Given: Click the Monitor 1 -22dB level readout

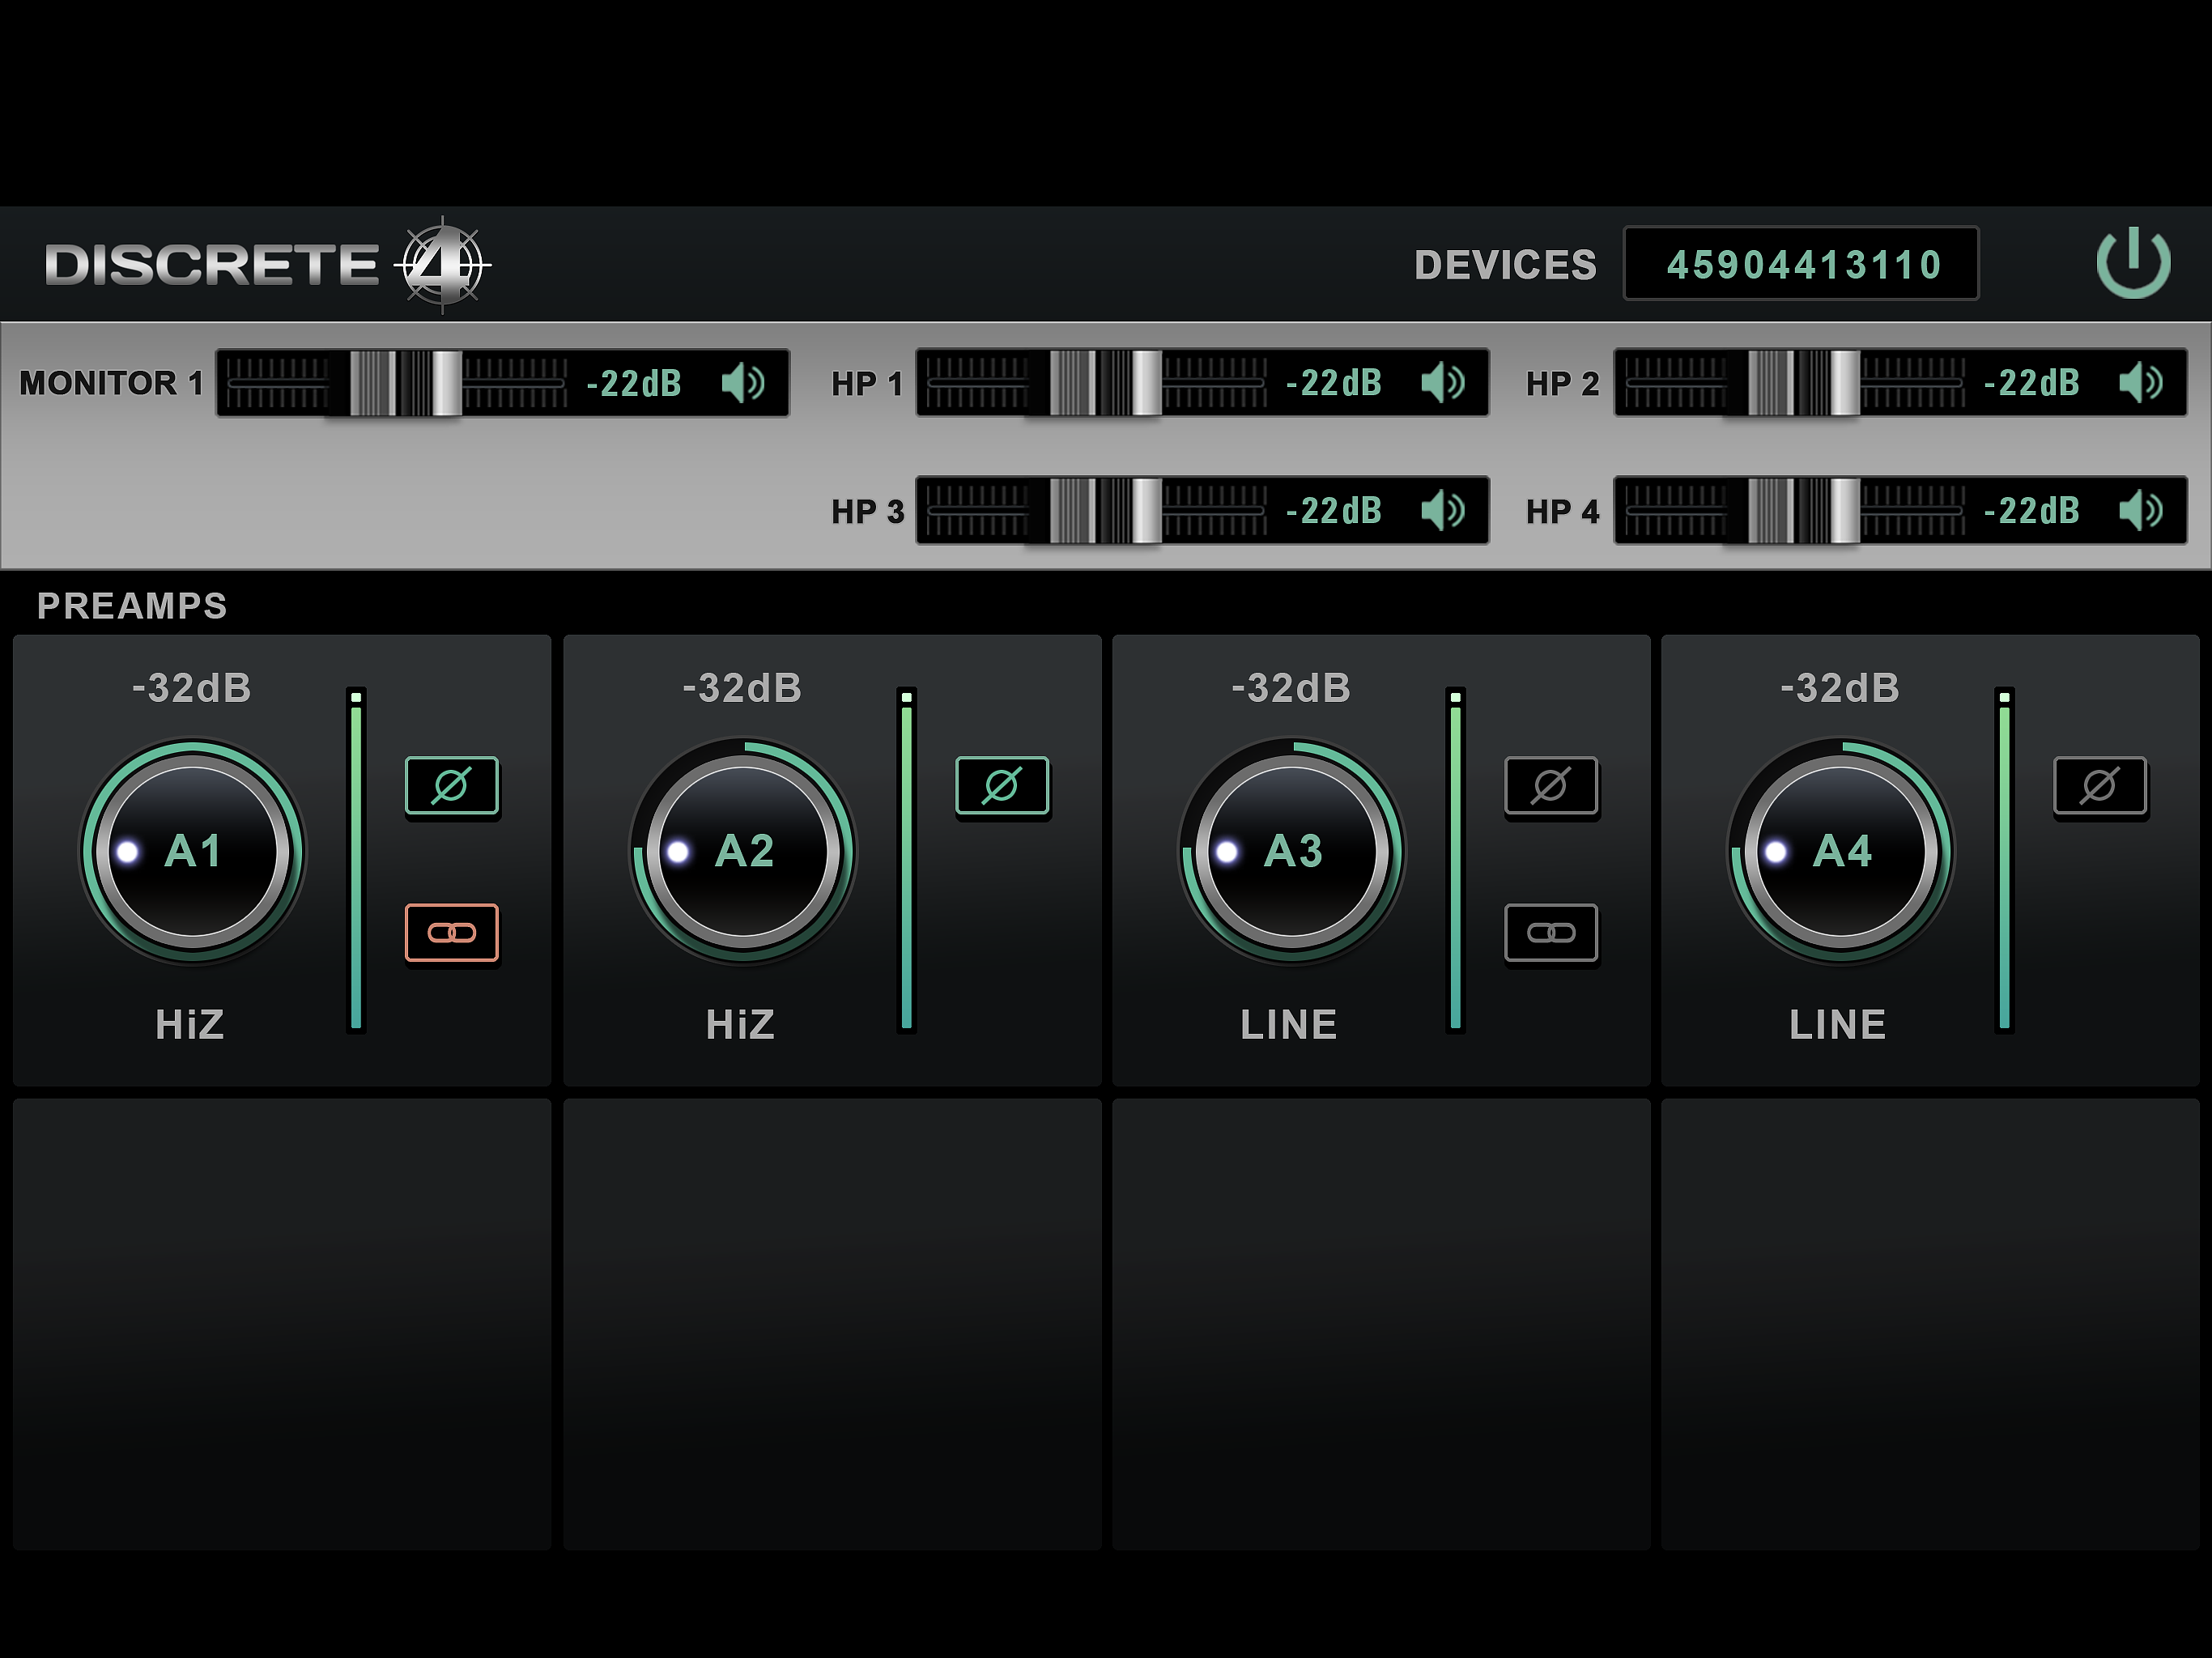Looking at the screenshot, I should (x=634, y=383).
